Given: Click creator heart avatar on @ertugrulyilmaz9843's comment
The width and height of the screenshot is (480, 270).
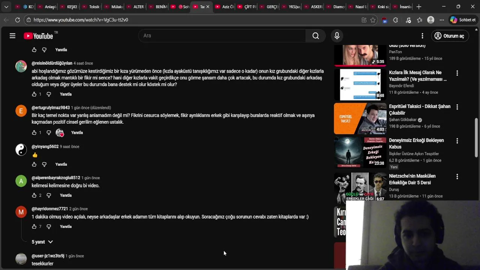Looking at the screenshot, I should (x=60, y=133).
